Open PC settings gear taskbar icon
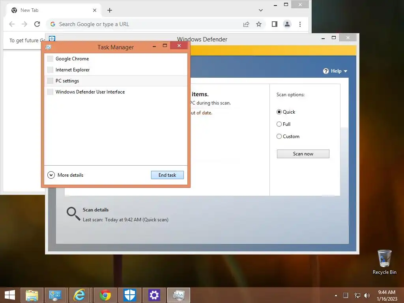Viewport: 404px width, 303px height. pos(154,295)
